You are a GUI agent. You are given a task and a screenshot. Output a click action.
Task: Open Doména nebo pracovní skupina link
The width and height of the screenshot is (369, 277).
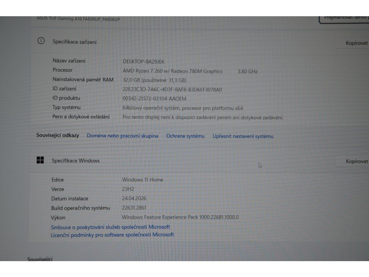pyautogui.click(x=123, y=136)
